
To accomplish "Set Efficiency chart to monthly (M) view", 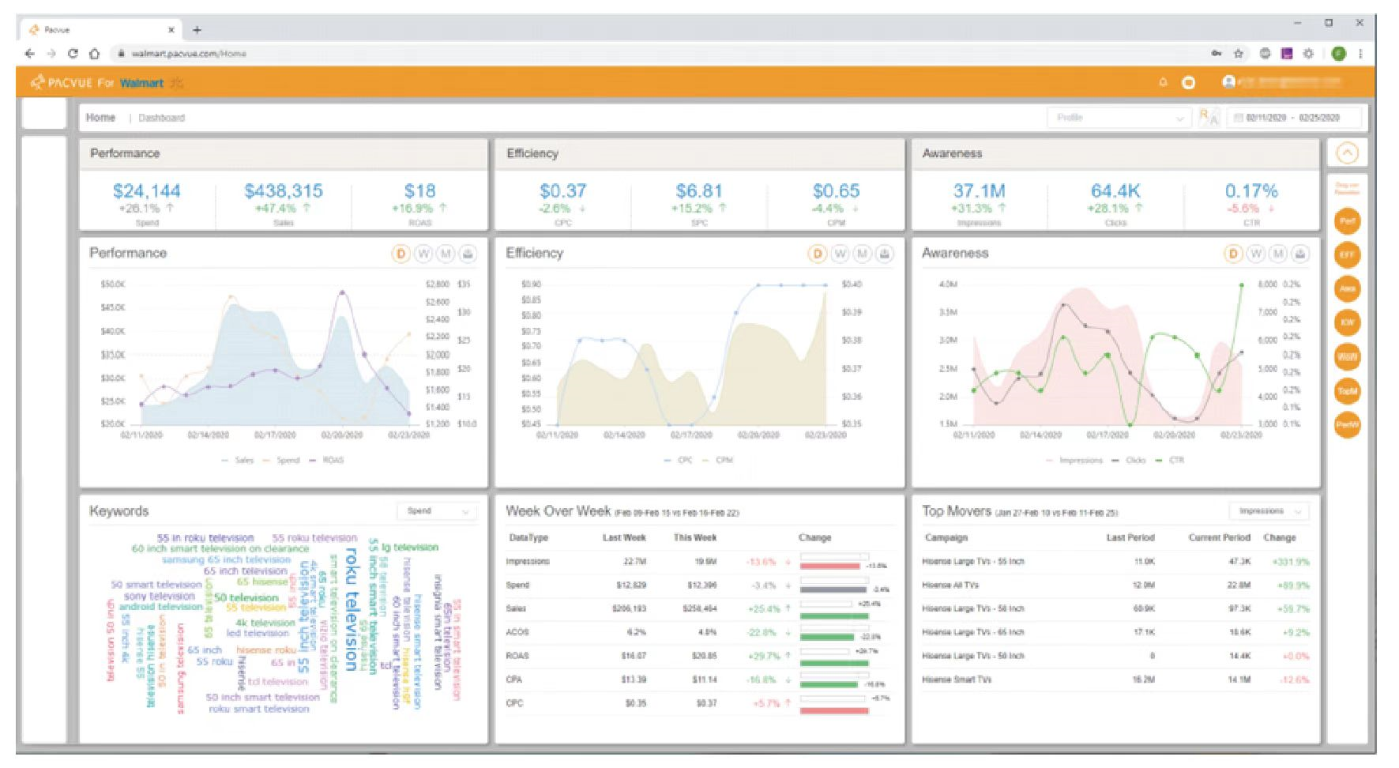I will (x=862, y=254).
